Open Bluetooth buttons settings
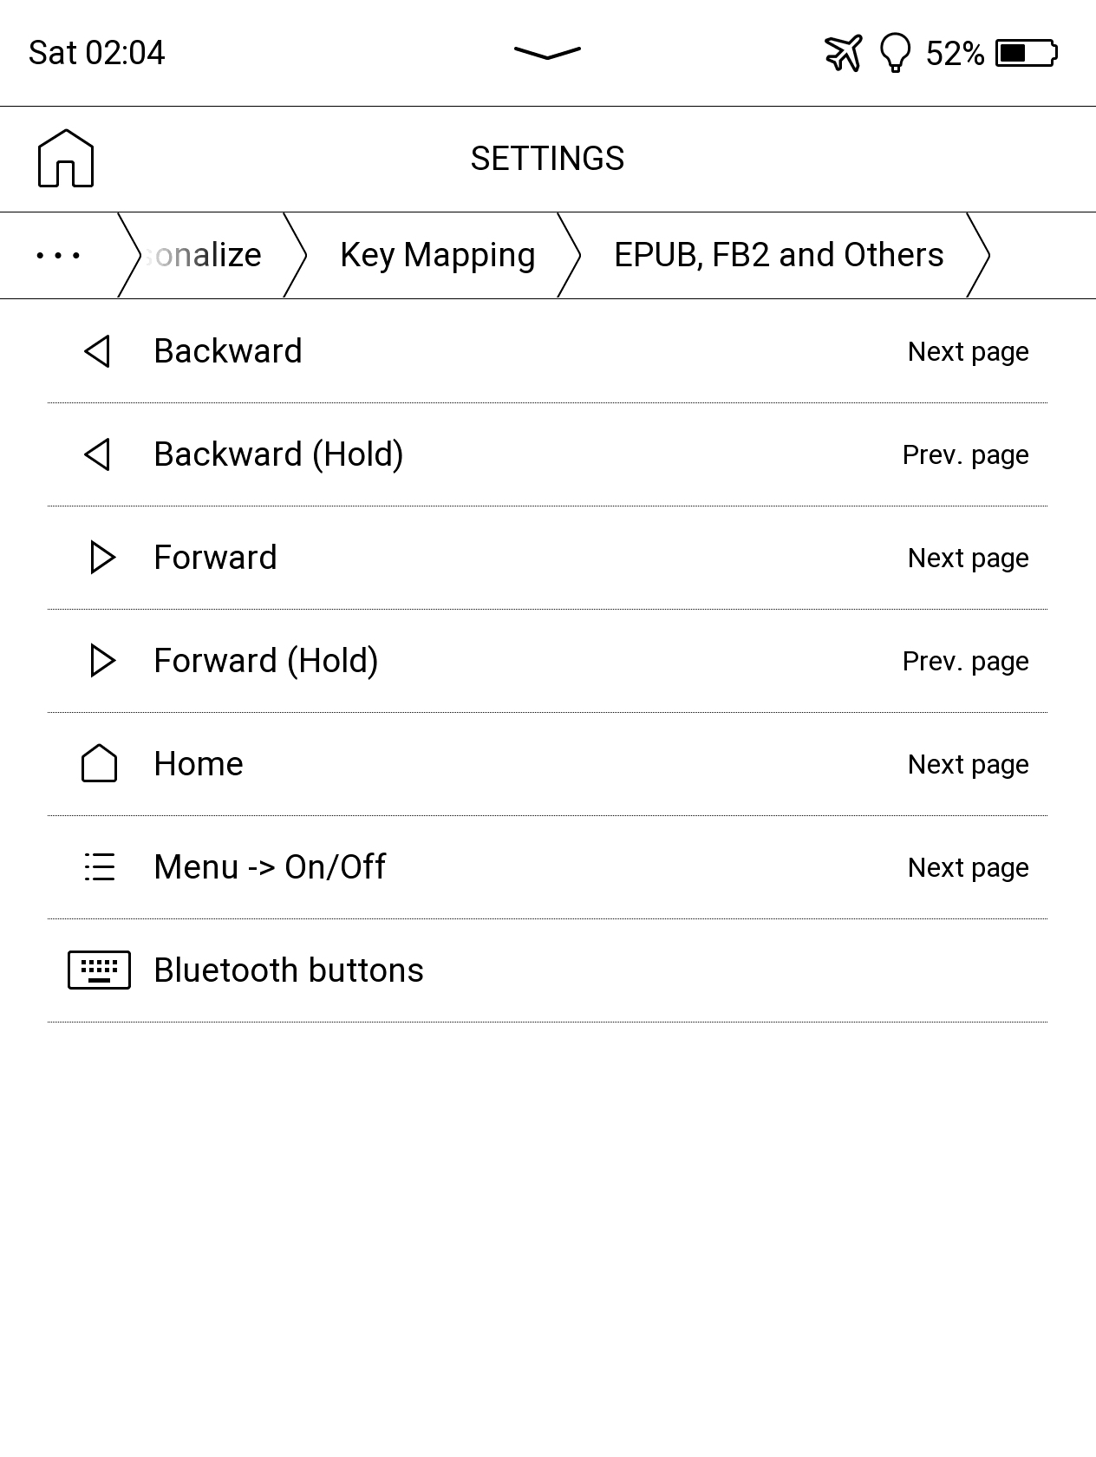Screen dimensions: 1096x1457 point(289,970)
